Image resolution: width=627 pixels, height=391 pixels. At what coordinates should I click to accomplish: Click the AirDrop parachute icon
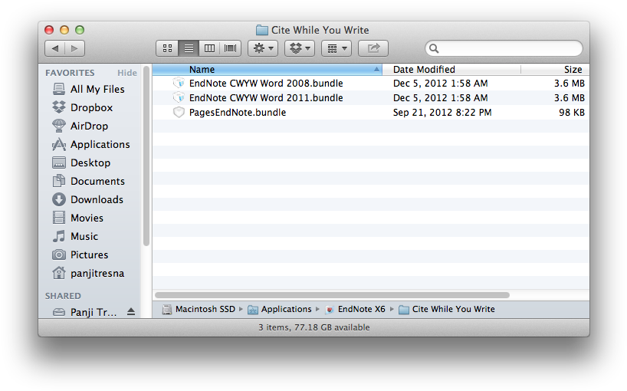pyautogui.click(x=59, y=126)
